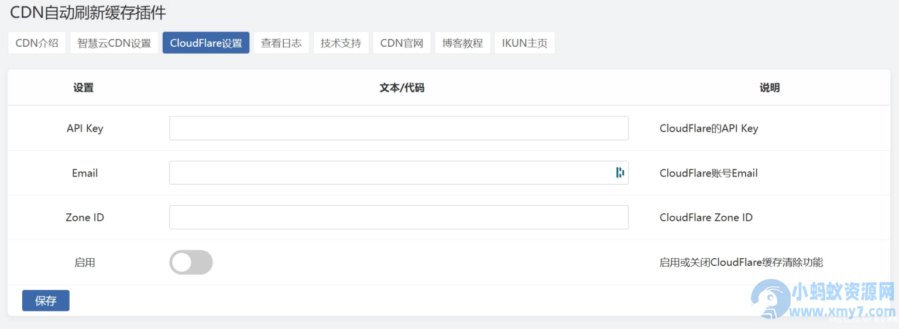Open the CDN官网 tab

tap(402, 43)
